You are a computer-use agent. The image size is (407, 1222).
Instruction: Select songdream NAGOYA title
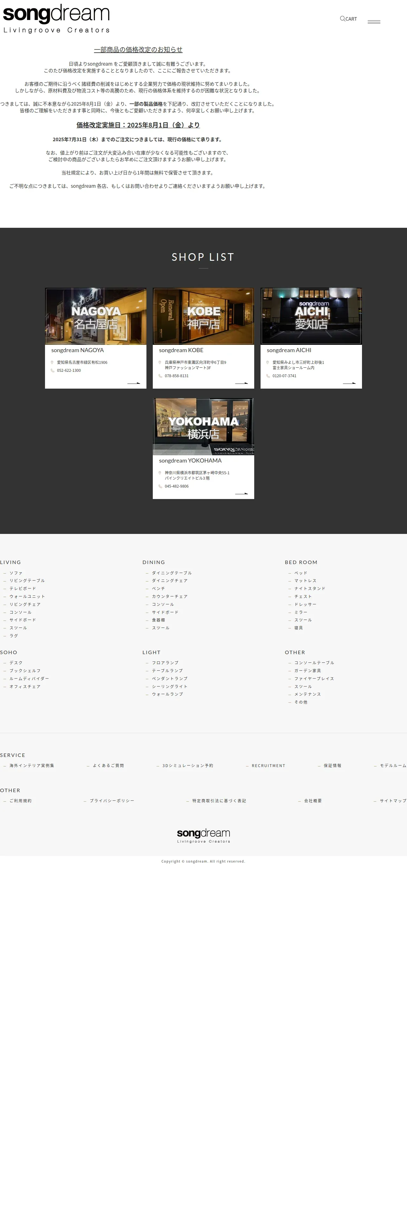[77, 350]
